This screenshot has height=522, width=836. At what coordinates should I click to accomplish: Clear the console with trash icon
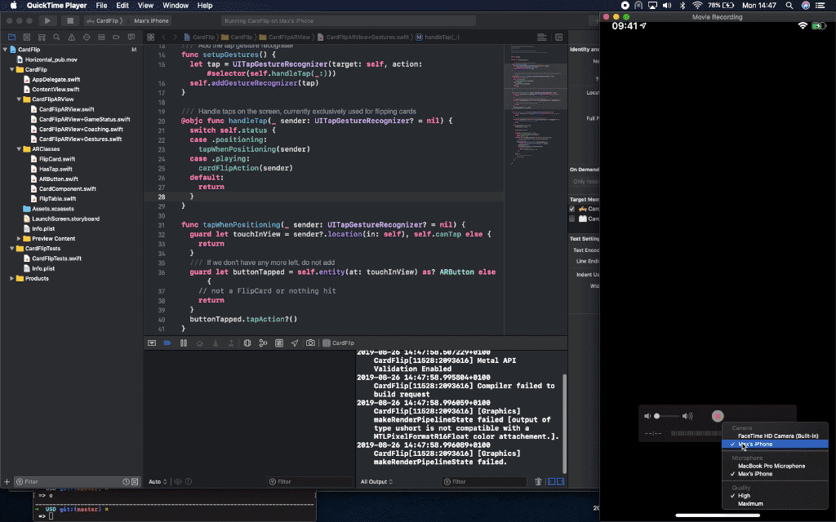(x=538, y=481)
